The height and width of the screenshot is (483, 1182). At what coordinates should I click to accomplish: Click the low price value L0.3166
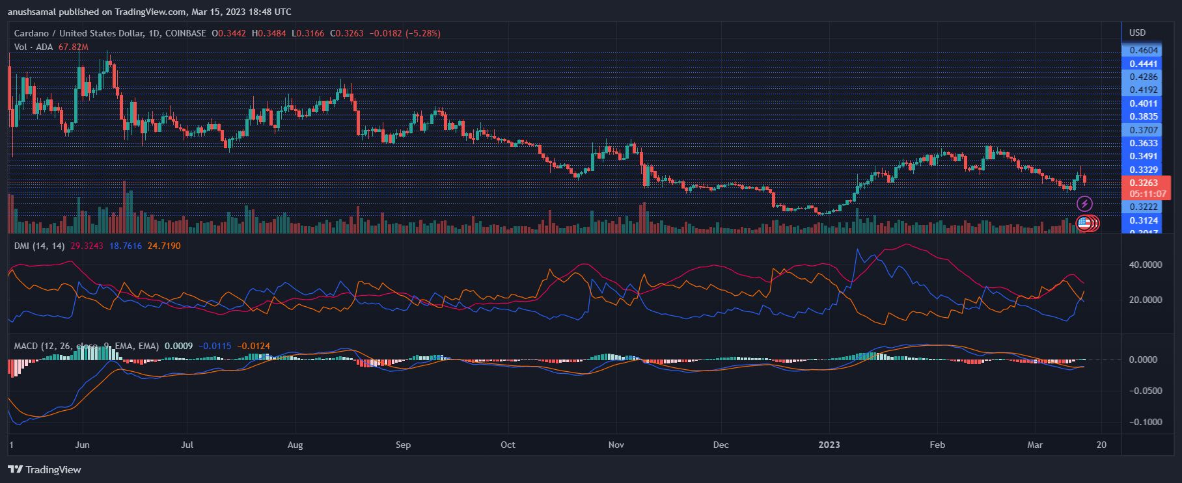pos(308,33)
